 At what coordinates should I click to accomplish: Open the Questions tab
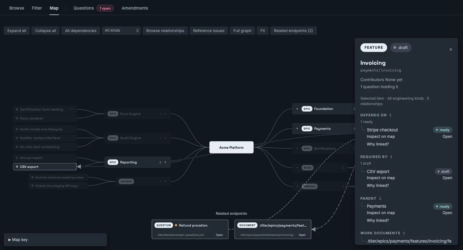[84, 8]
